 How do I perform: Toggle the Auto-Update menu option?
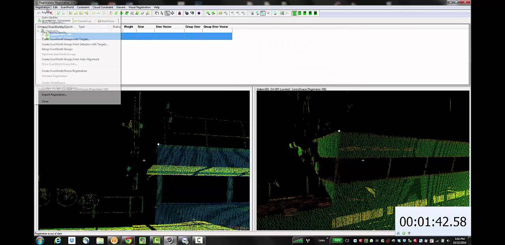point(50,17)
